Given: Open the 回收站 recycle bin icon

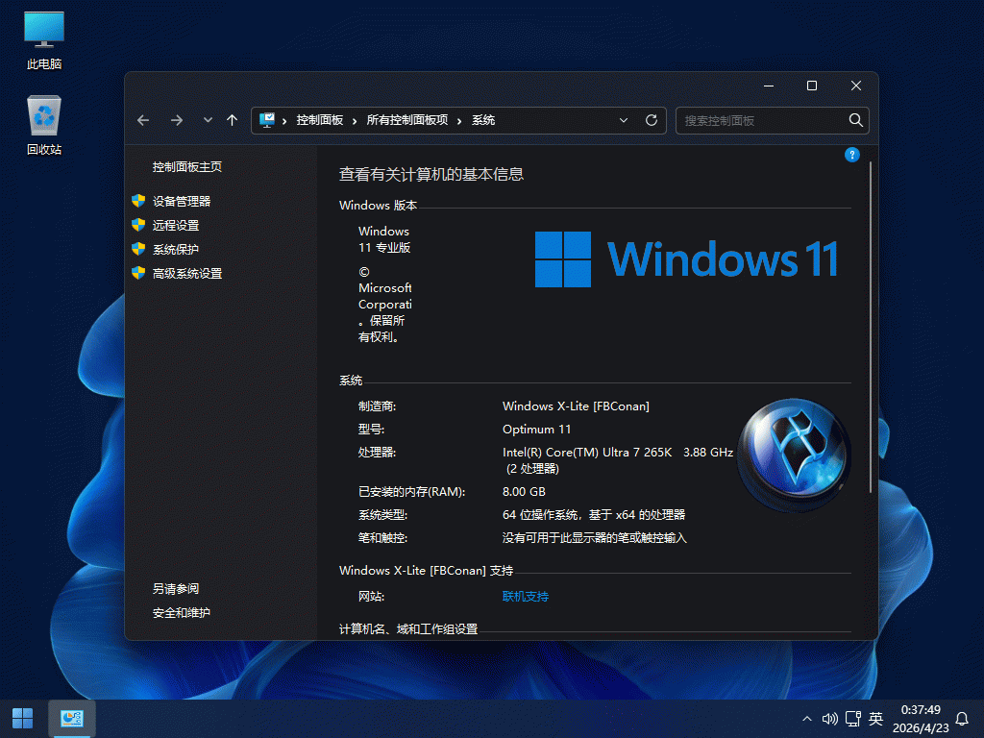Looking at the screenshot, I should tap(44, 125).
